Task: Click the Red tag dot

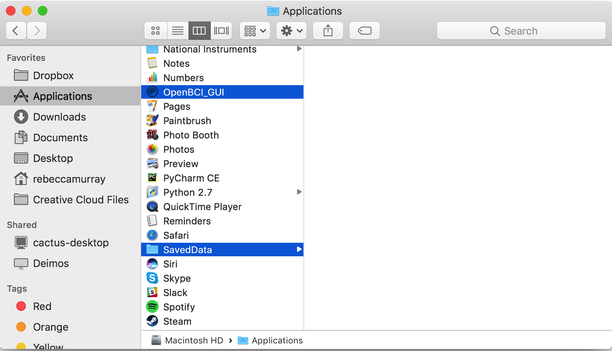Action: pyautogui.click(x=21, y=306)
